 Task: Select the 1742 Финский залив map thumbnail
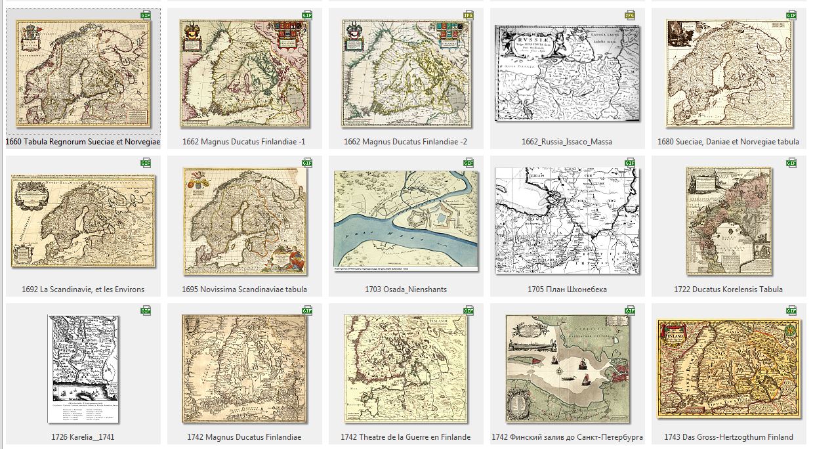tap(566, 368)
